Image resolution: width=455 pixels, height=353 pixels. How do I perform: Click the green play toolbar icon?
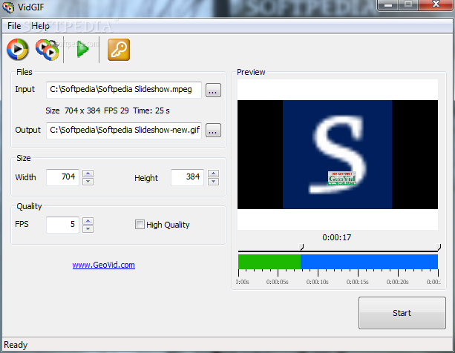coord(82,50)
